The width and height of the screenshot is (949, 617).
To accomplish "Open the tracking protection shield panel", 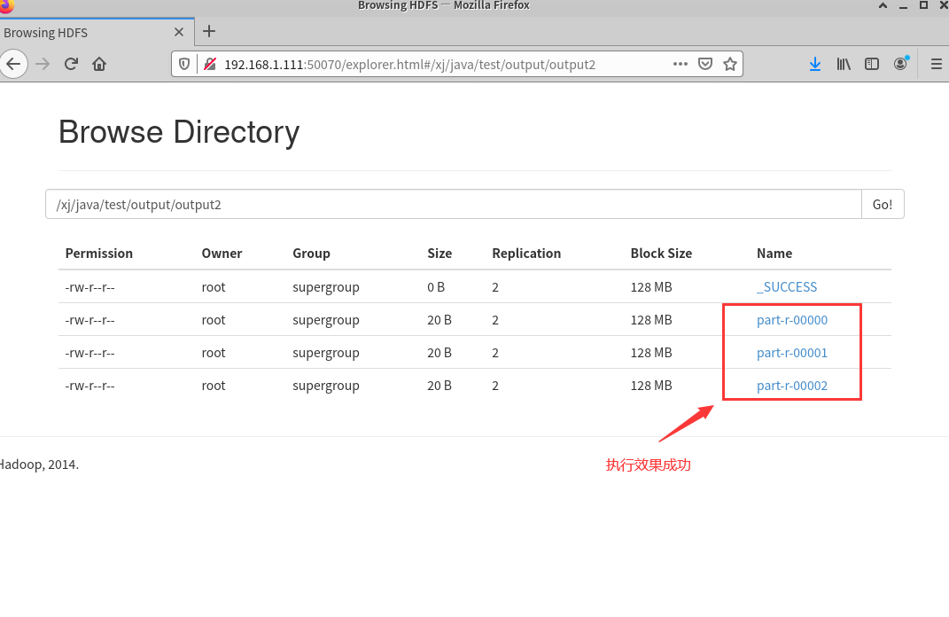I will point(183,64).
